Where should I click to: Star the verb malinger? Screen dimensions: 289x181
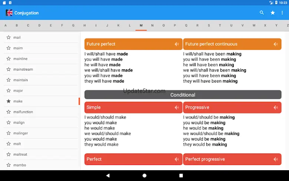pyautogui.click(x=9, y=133)
